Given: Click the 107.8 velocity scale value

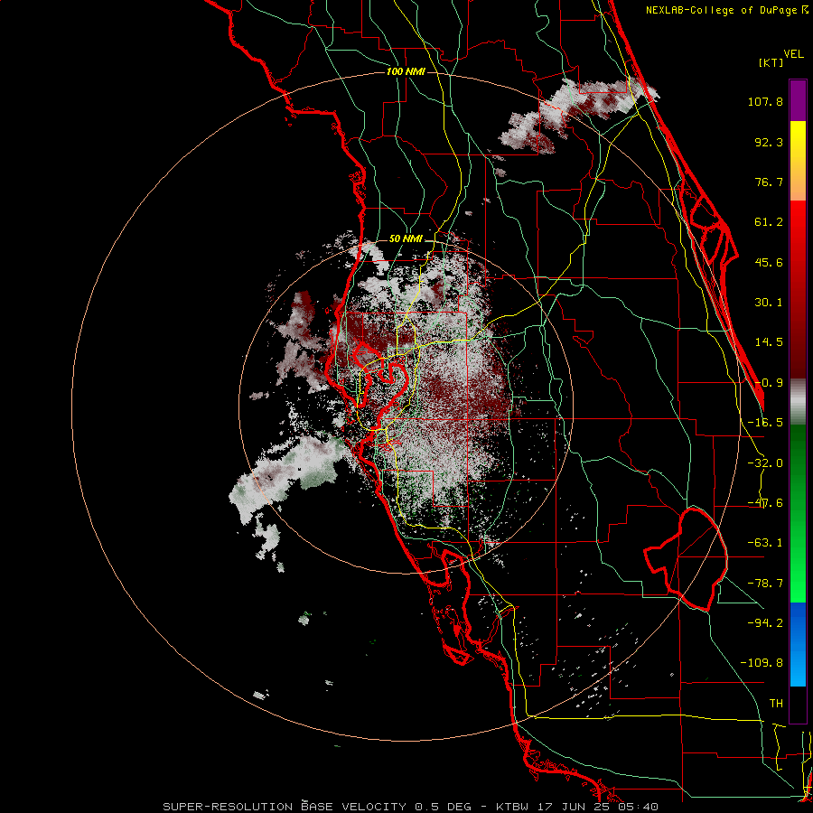Looking at the screenshot, I should point(765,101).
